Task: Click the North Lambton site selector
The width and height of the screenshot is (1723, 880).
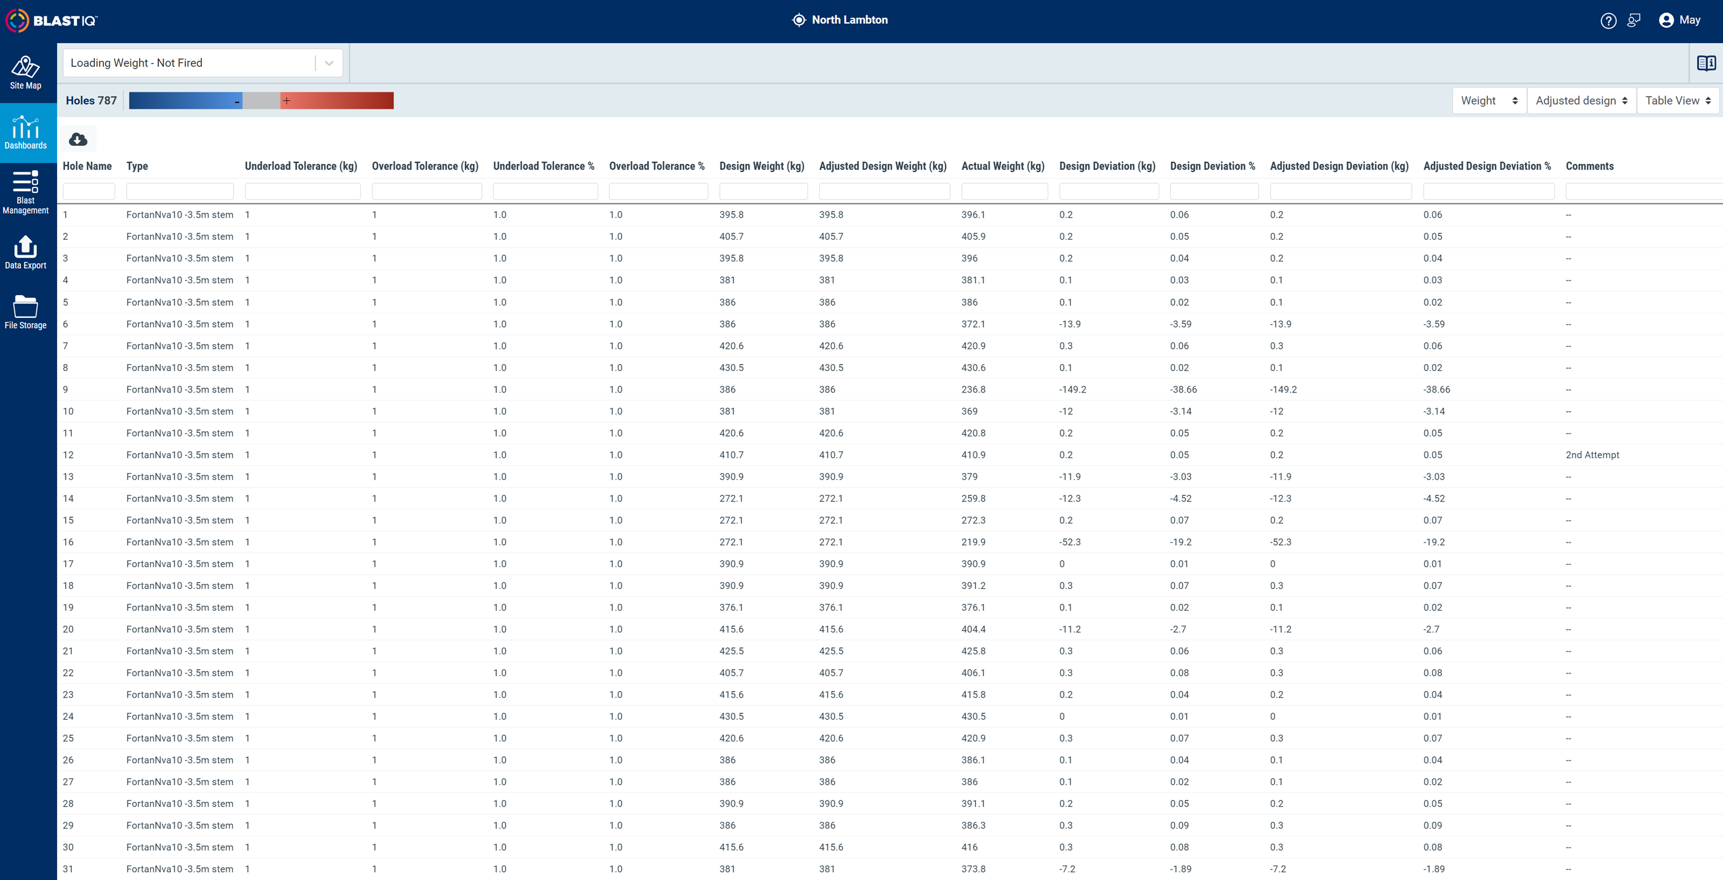Action: click(840, 20)
